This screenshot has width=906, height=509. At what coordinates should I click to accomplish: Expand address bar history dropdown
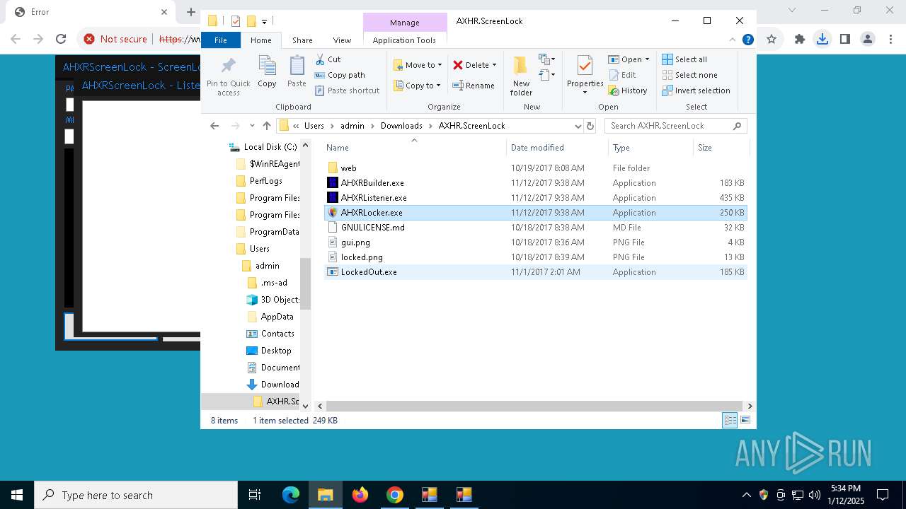click(578, 126)
